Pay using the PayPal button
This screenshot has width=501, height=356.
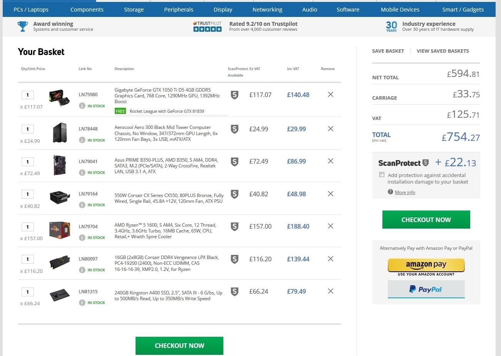click(426, 289)
